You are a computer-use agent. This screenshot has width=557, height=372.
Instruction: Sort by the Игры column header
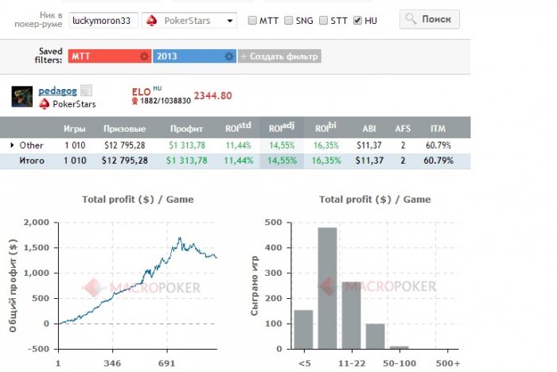coord(75,129)
